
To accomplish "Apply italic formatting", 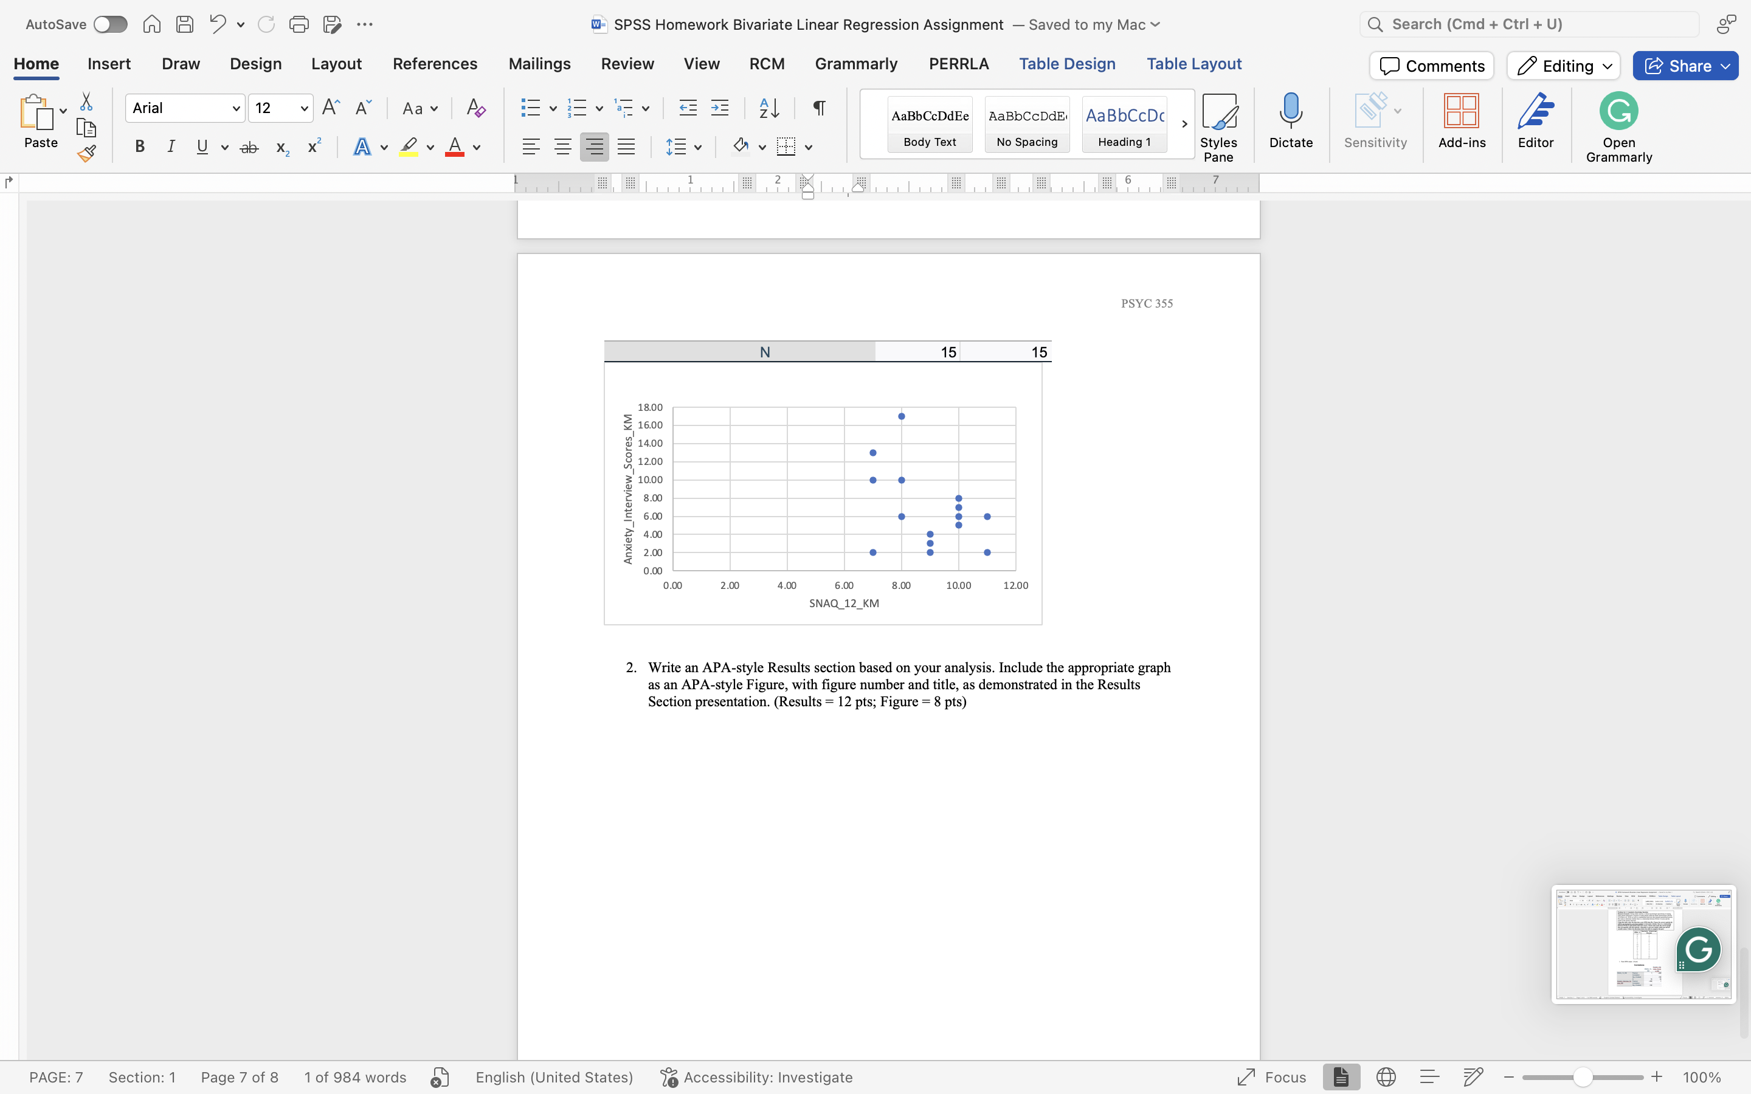I will [171, 146].
